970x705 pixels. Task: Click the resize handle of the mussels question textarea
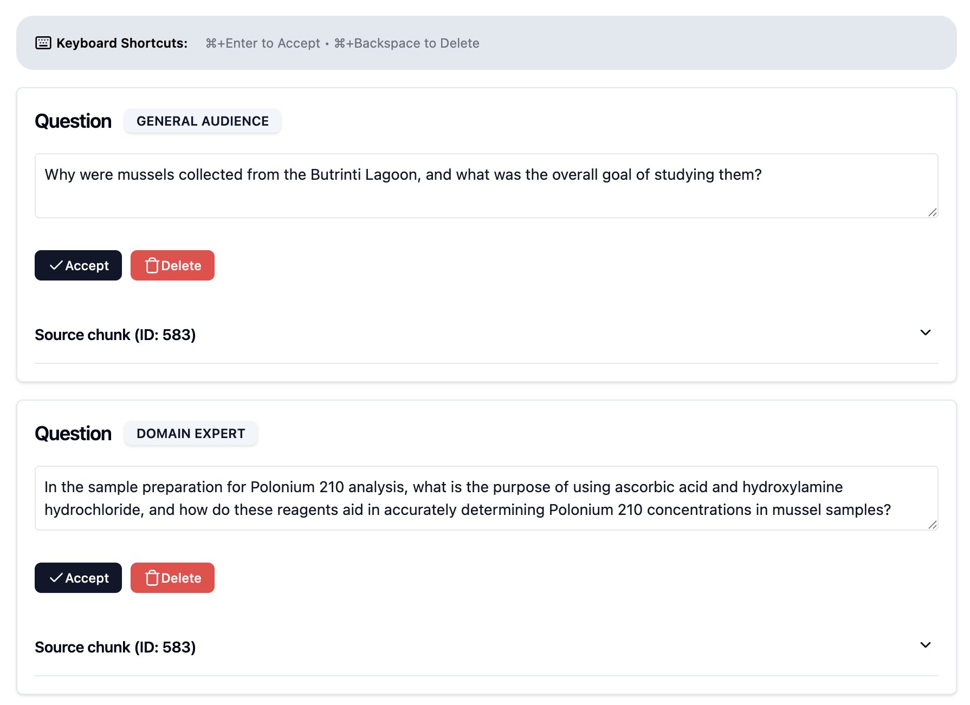tap(932, 212)
